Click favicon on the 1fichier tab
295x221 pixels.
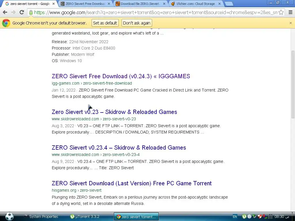click(x=173, y=3)
